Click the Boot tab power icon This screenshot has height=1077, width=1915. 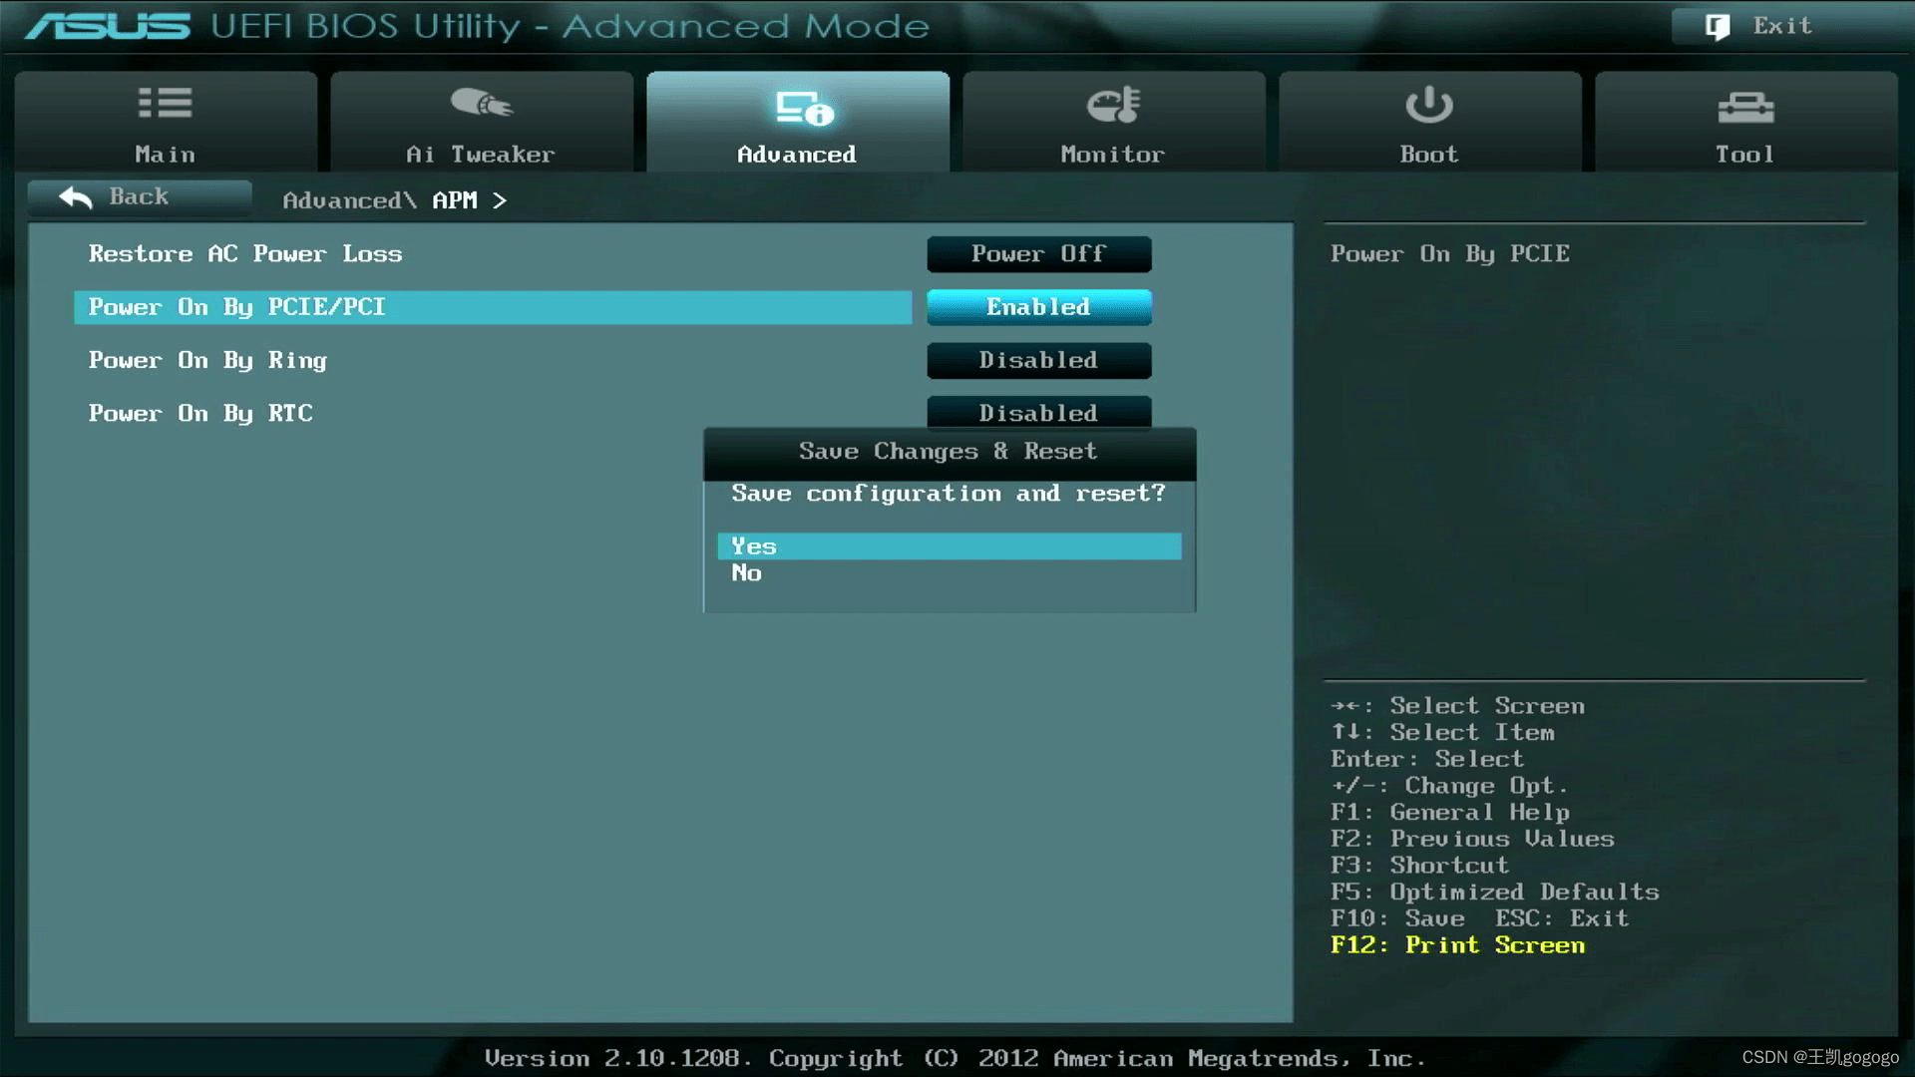pyautogui.click(x=1428, y=105)
